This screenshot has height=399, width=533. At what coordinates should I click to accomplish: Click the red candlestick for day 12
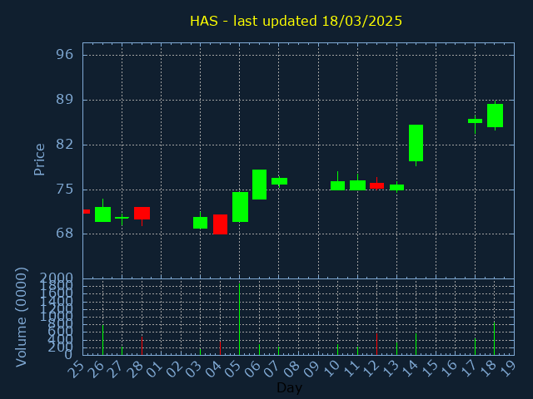tap(376, 185)
